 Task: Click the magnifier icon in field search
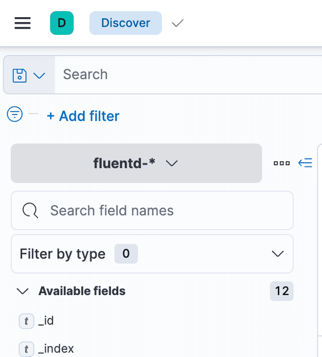coord(31,211)
